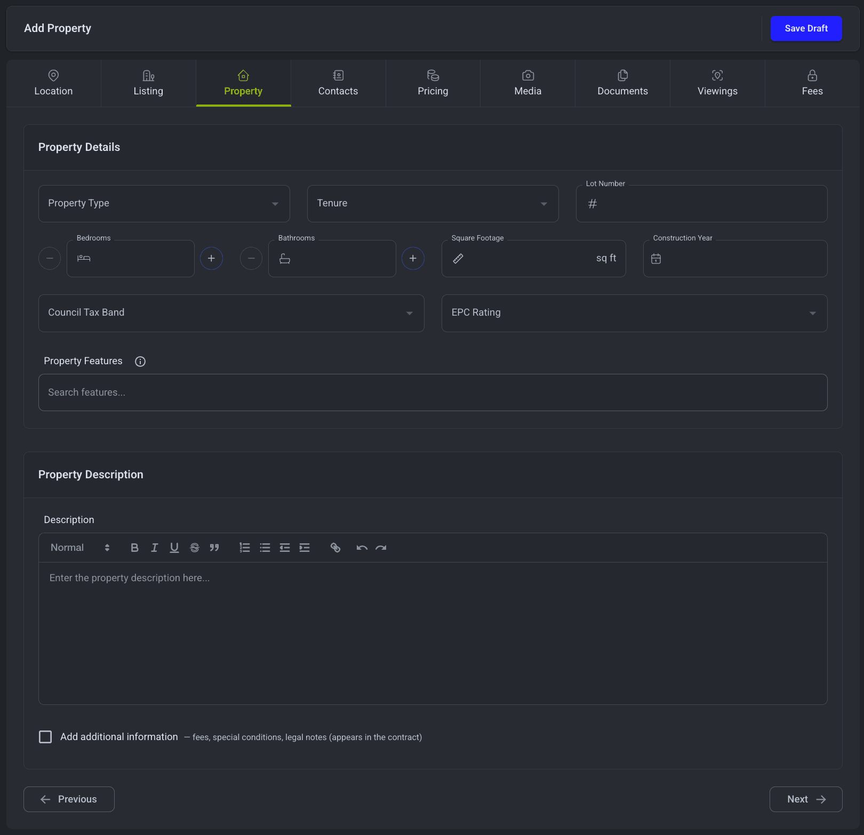Apply underline formatting
Screen dimensions: 864x835
coord(174,548)
